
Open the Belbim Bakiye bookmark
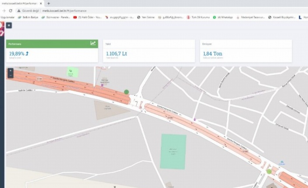point(28,17)
